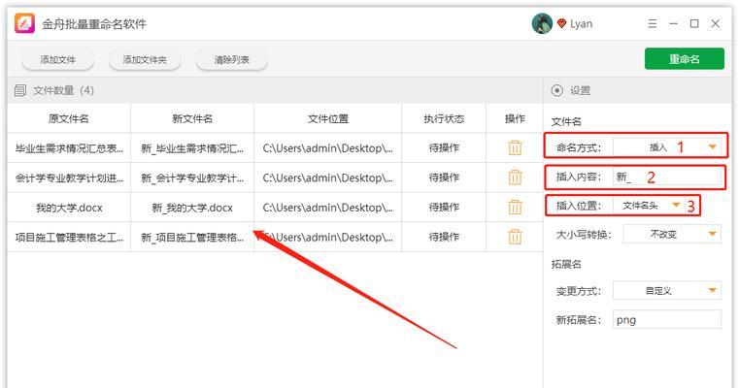The image size is (739, 388).
Task: Click the 金舟批量重命名软件 app logo icon
Action: 24,23
